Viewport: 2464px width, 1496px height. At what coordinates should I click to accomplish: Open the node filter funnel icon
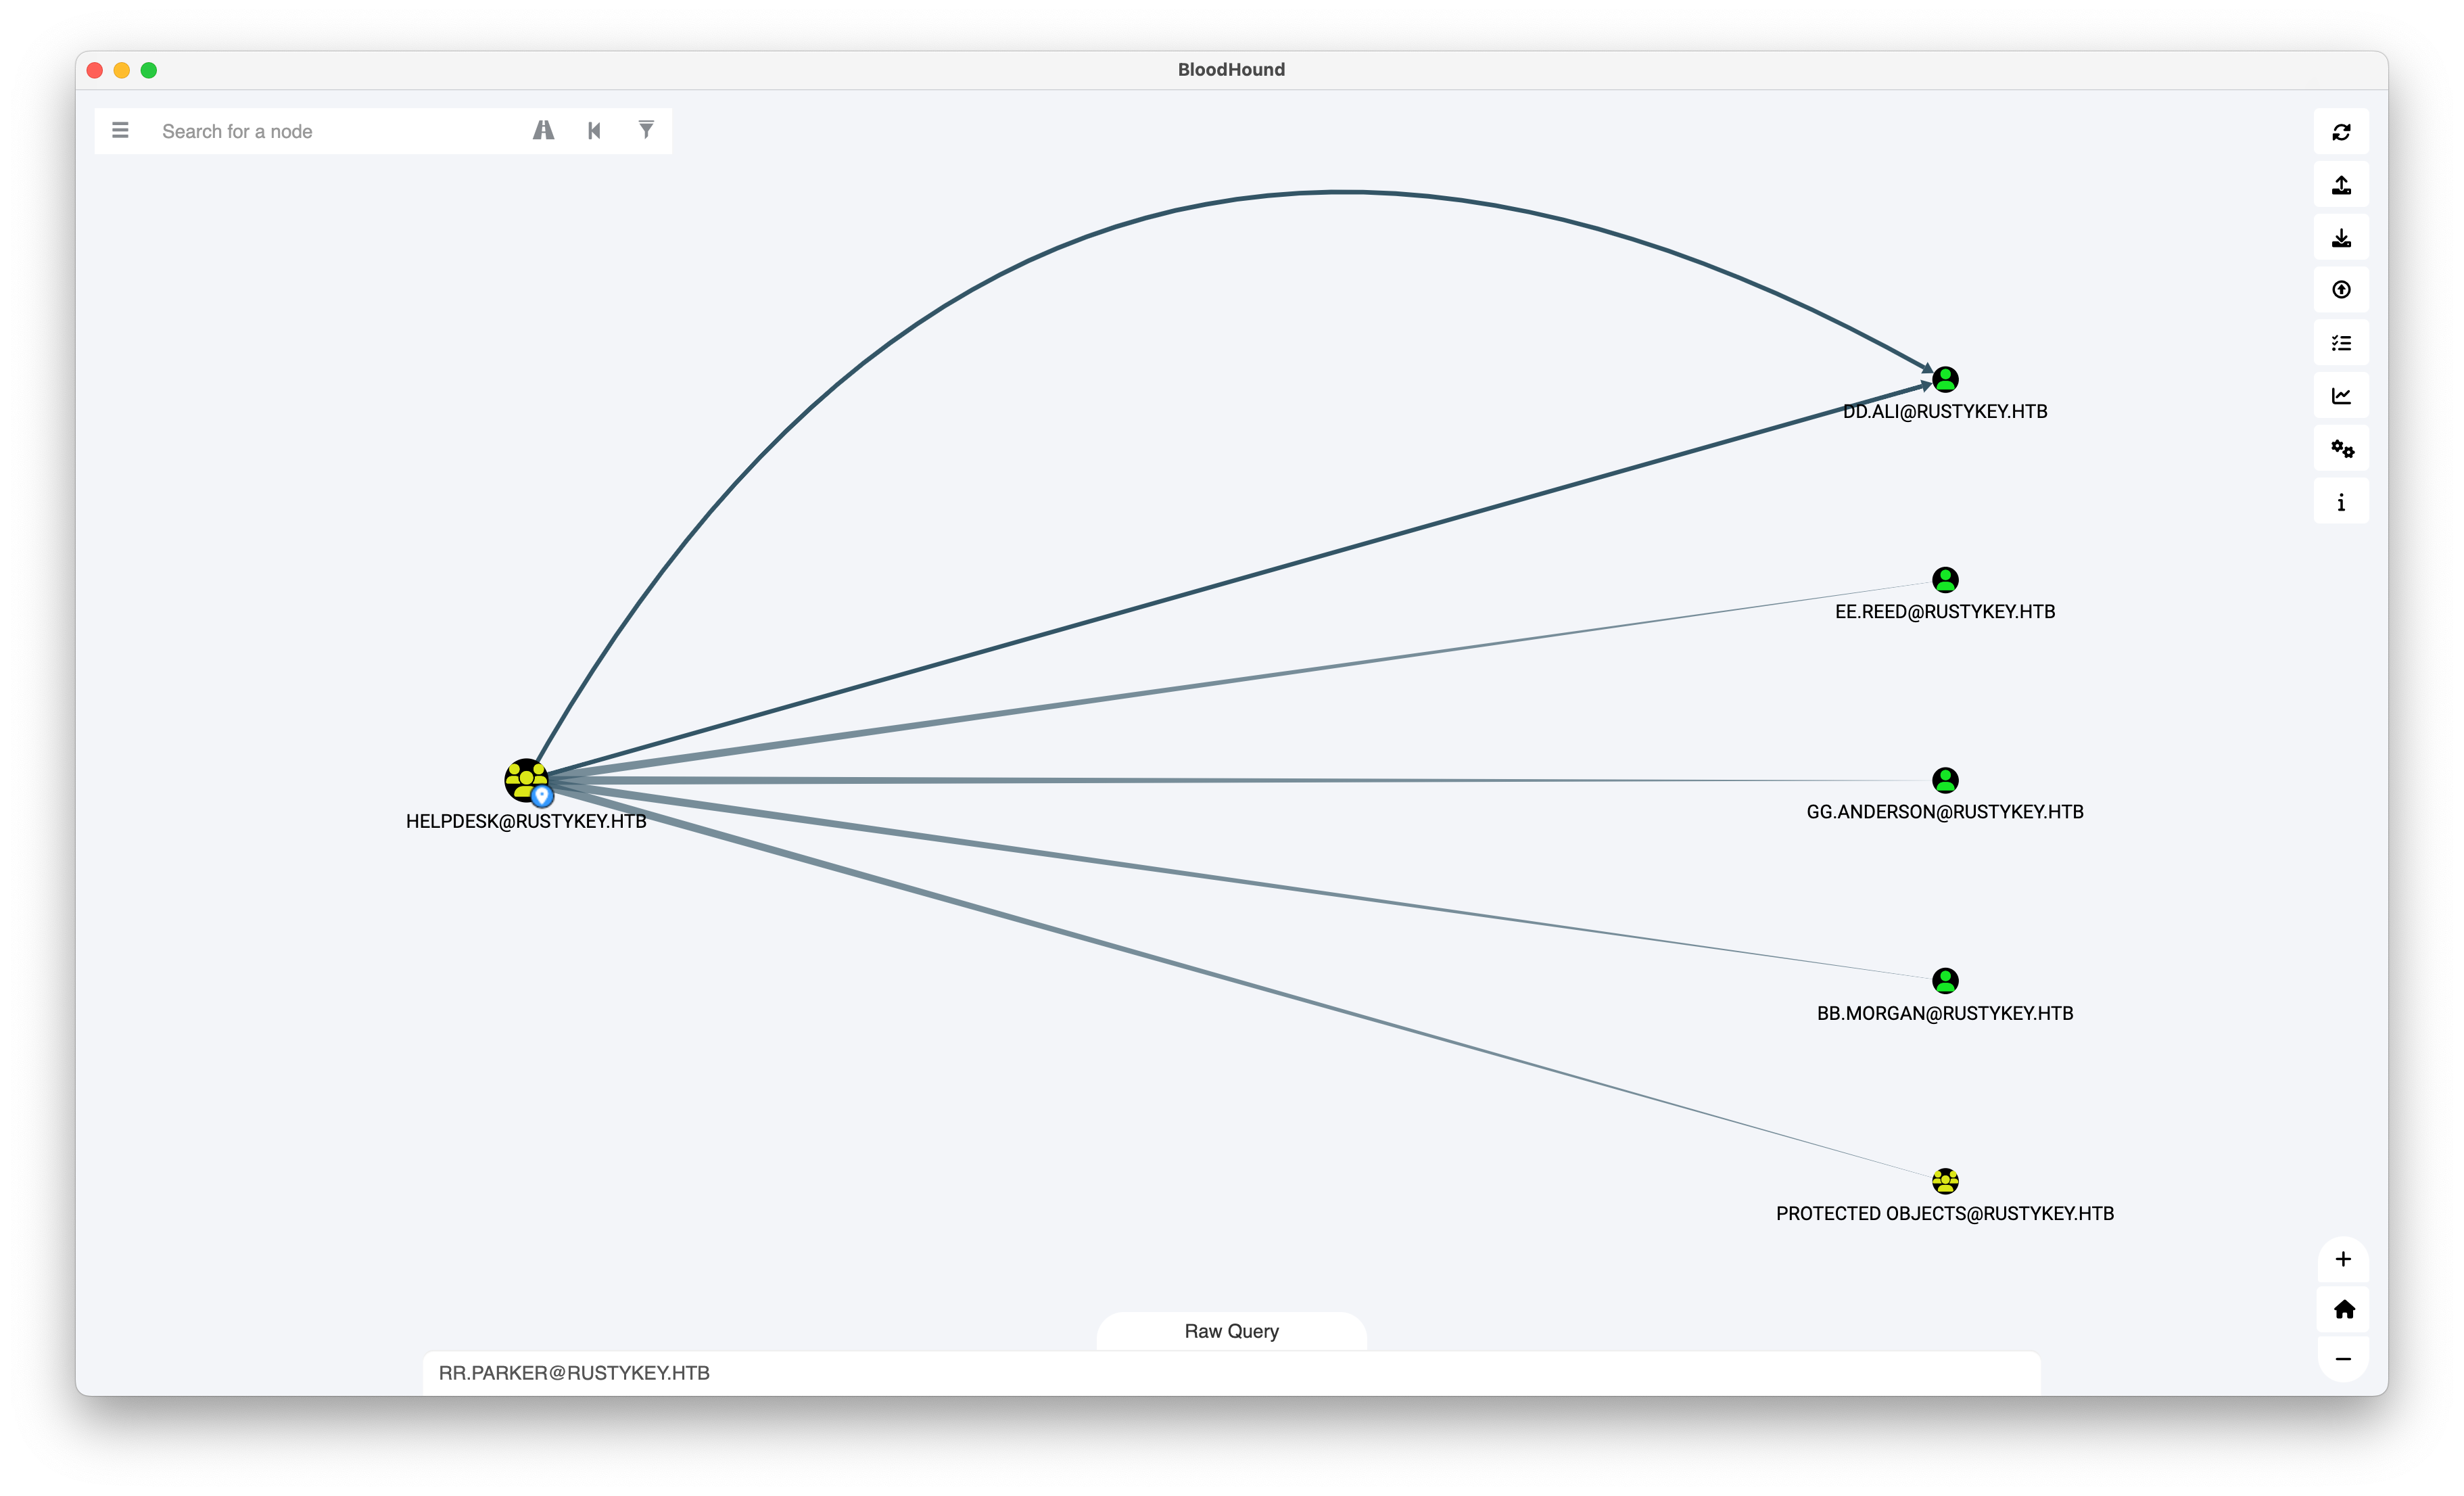coord(646,130)
